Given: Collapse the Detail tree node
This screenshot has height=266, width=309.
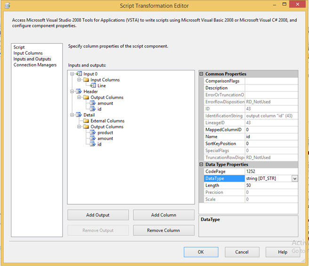Looking at the screenshot, I should (72, 115).
